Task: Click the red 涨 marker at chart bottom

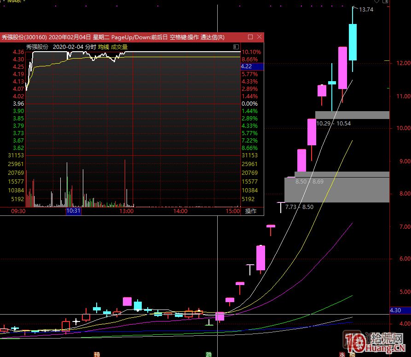Action: pos(342,354)
